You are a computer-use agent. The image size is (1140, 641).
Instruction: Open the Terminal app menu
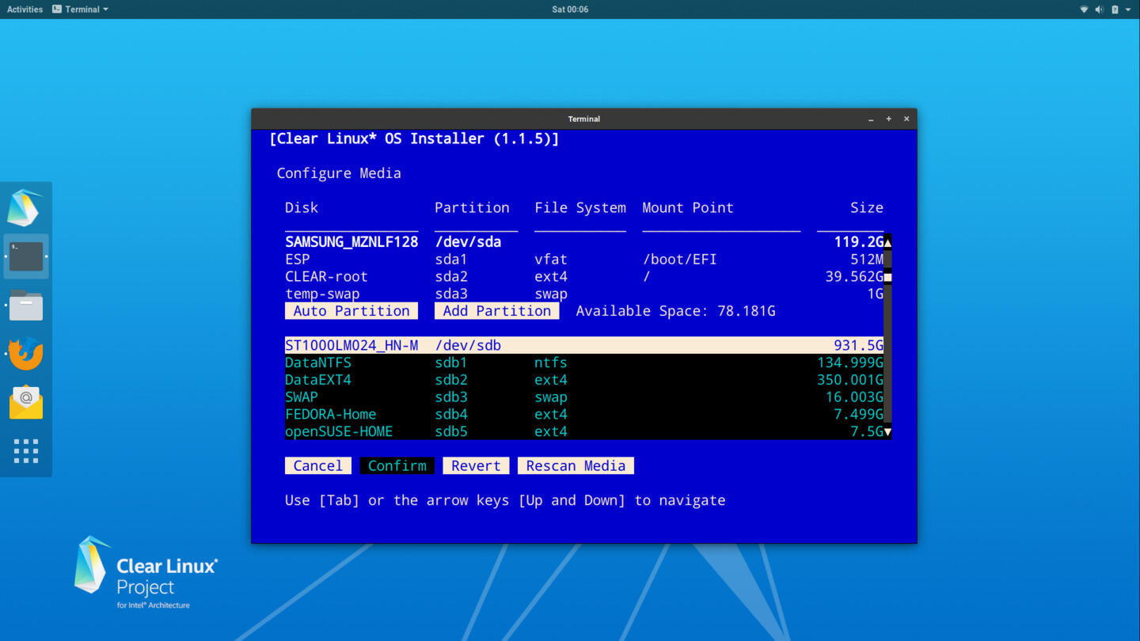(x=80, y=9)
